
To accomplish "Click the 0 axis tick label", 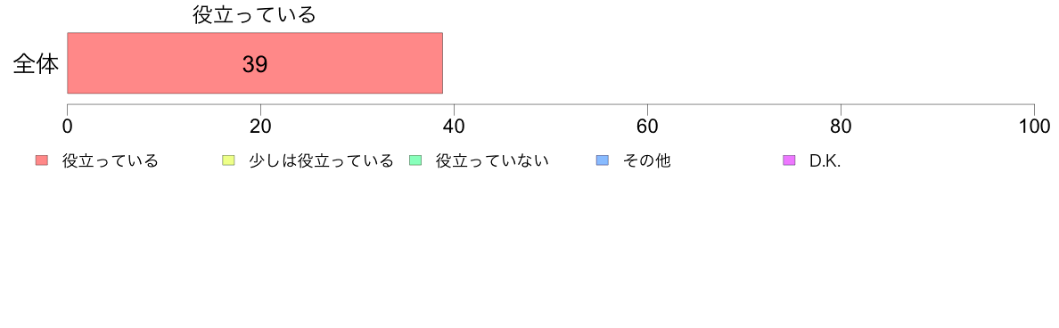I will coord(68,127).
